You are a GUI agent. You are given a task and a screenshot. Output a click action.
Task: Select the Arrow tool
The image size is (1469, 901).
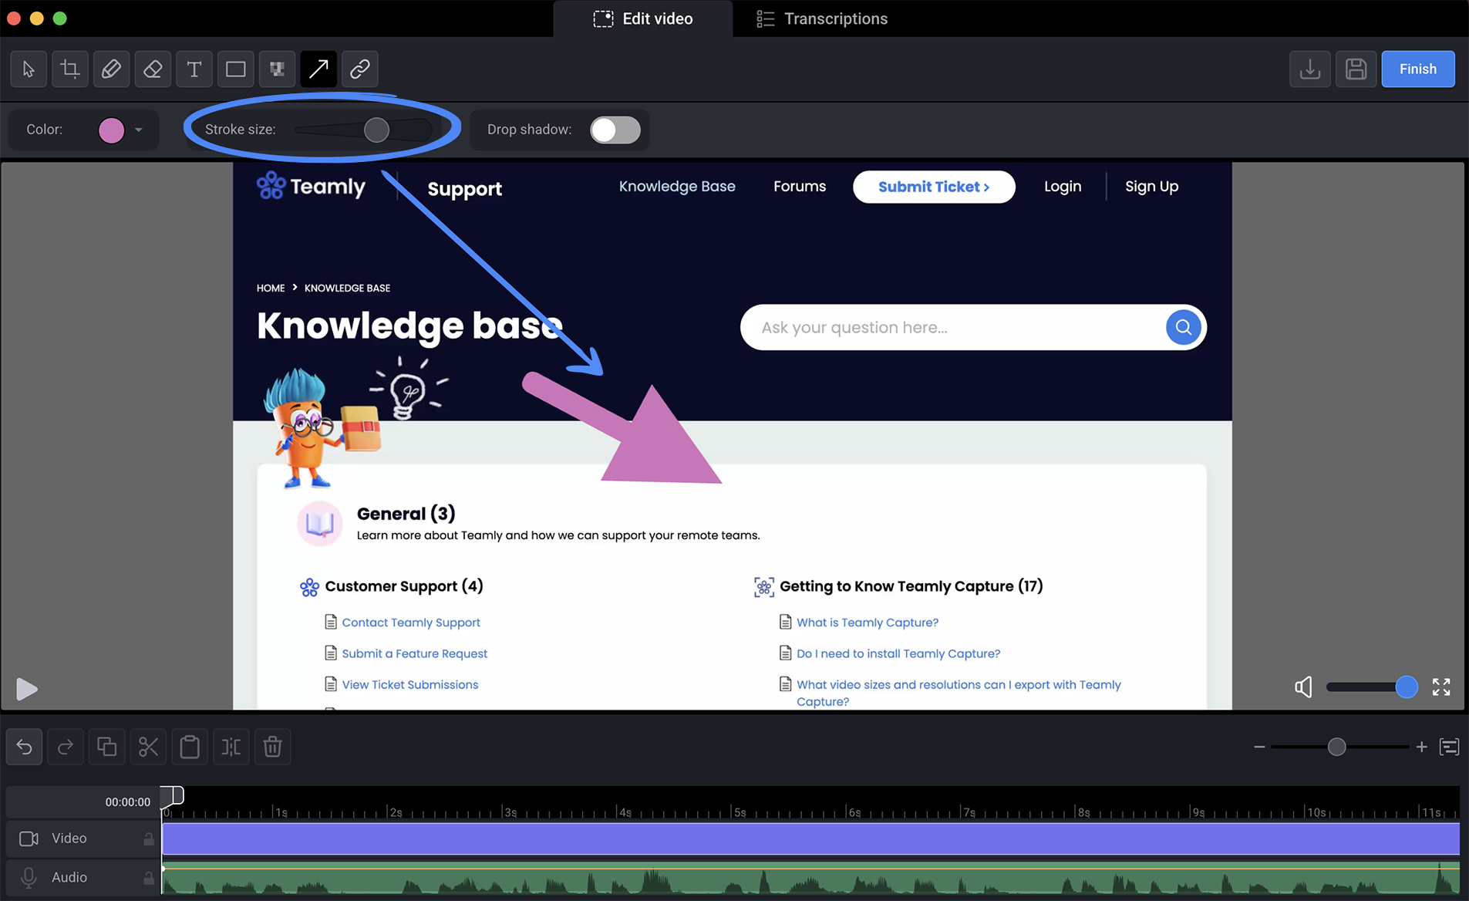click(x=318, y=69)
